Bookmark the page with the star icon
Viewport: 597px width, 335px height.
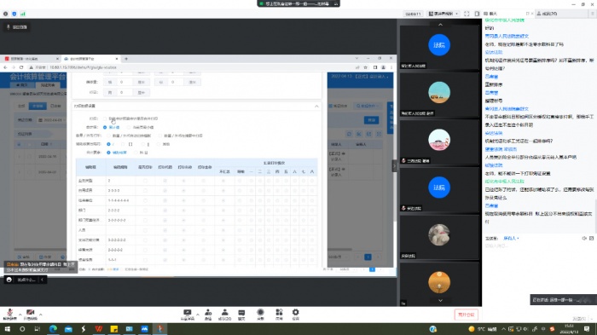(366, 67)
